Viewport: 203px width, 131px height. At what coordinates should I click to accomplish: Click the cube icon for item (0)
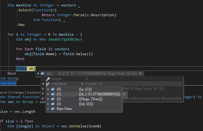point(53,89)
